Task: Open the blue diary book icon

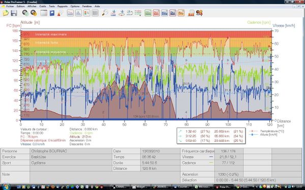Action: (x=52, y=13)
